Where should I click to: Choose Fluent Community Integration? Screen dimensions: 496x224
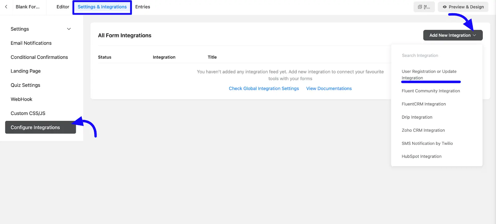tap(431, 91)
